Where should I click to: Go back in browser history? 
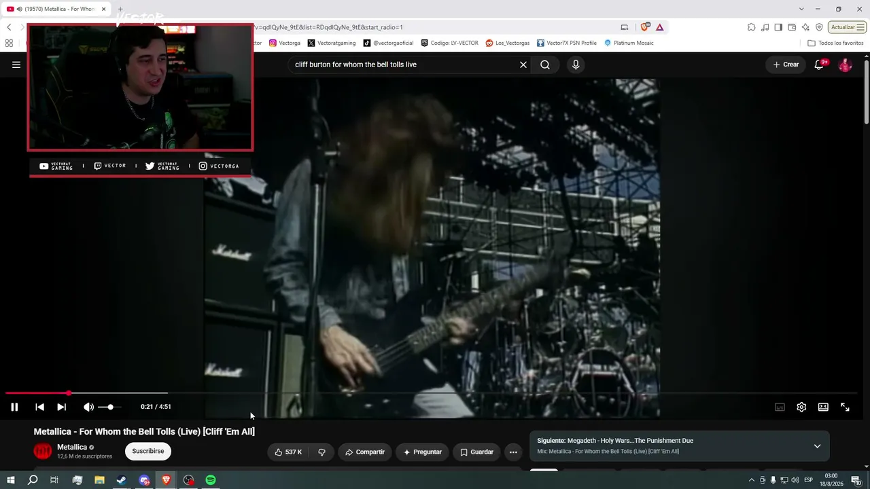click(x=9, y=27)
